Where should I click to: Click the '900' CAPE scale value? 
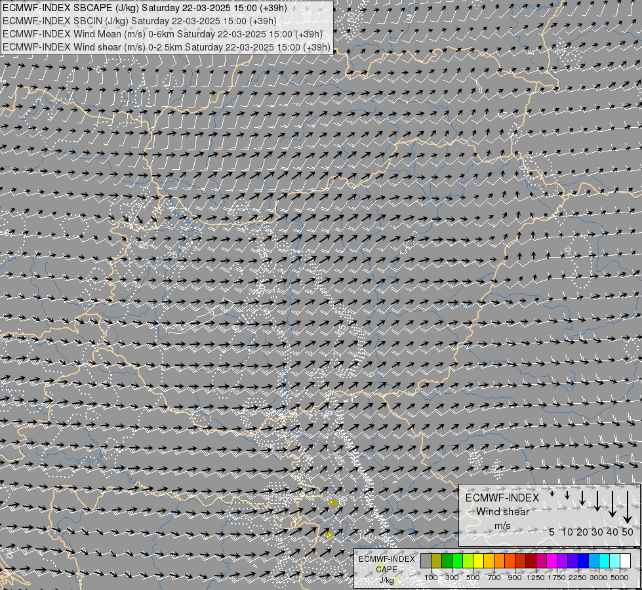click(515, 578)
